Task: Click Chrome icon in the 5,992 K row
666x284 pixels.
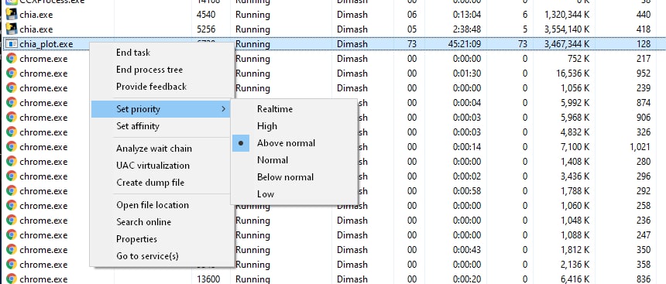Action: pos(12,103)
